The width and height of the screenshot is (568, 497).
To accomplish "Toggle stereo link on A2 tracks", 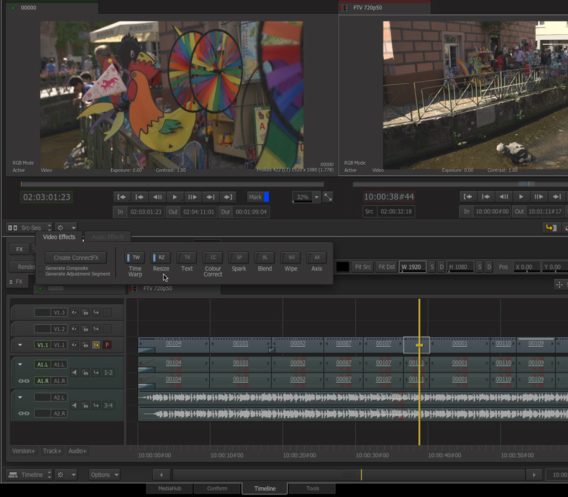I will (24, 413).
